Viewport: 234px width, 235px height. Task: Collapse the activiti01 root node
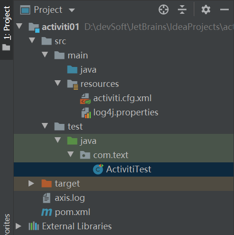point(19,26)
